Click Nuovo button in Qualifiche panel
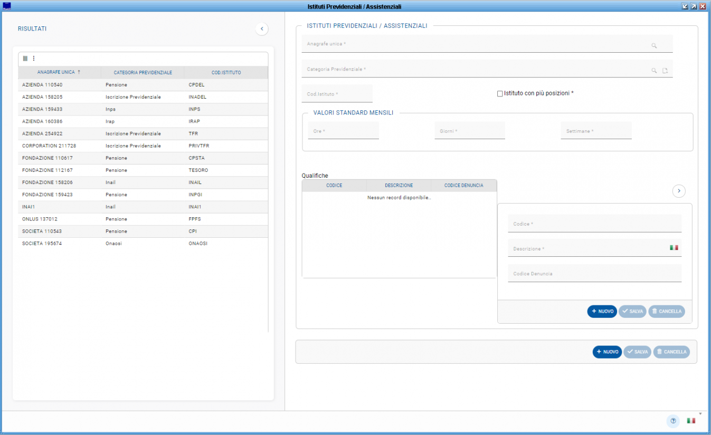Screen dimensions: 711x435 602,312
